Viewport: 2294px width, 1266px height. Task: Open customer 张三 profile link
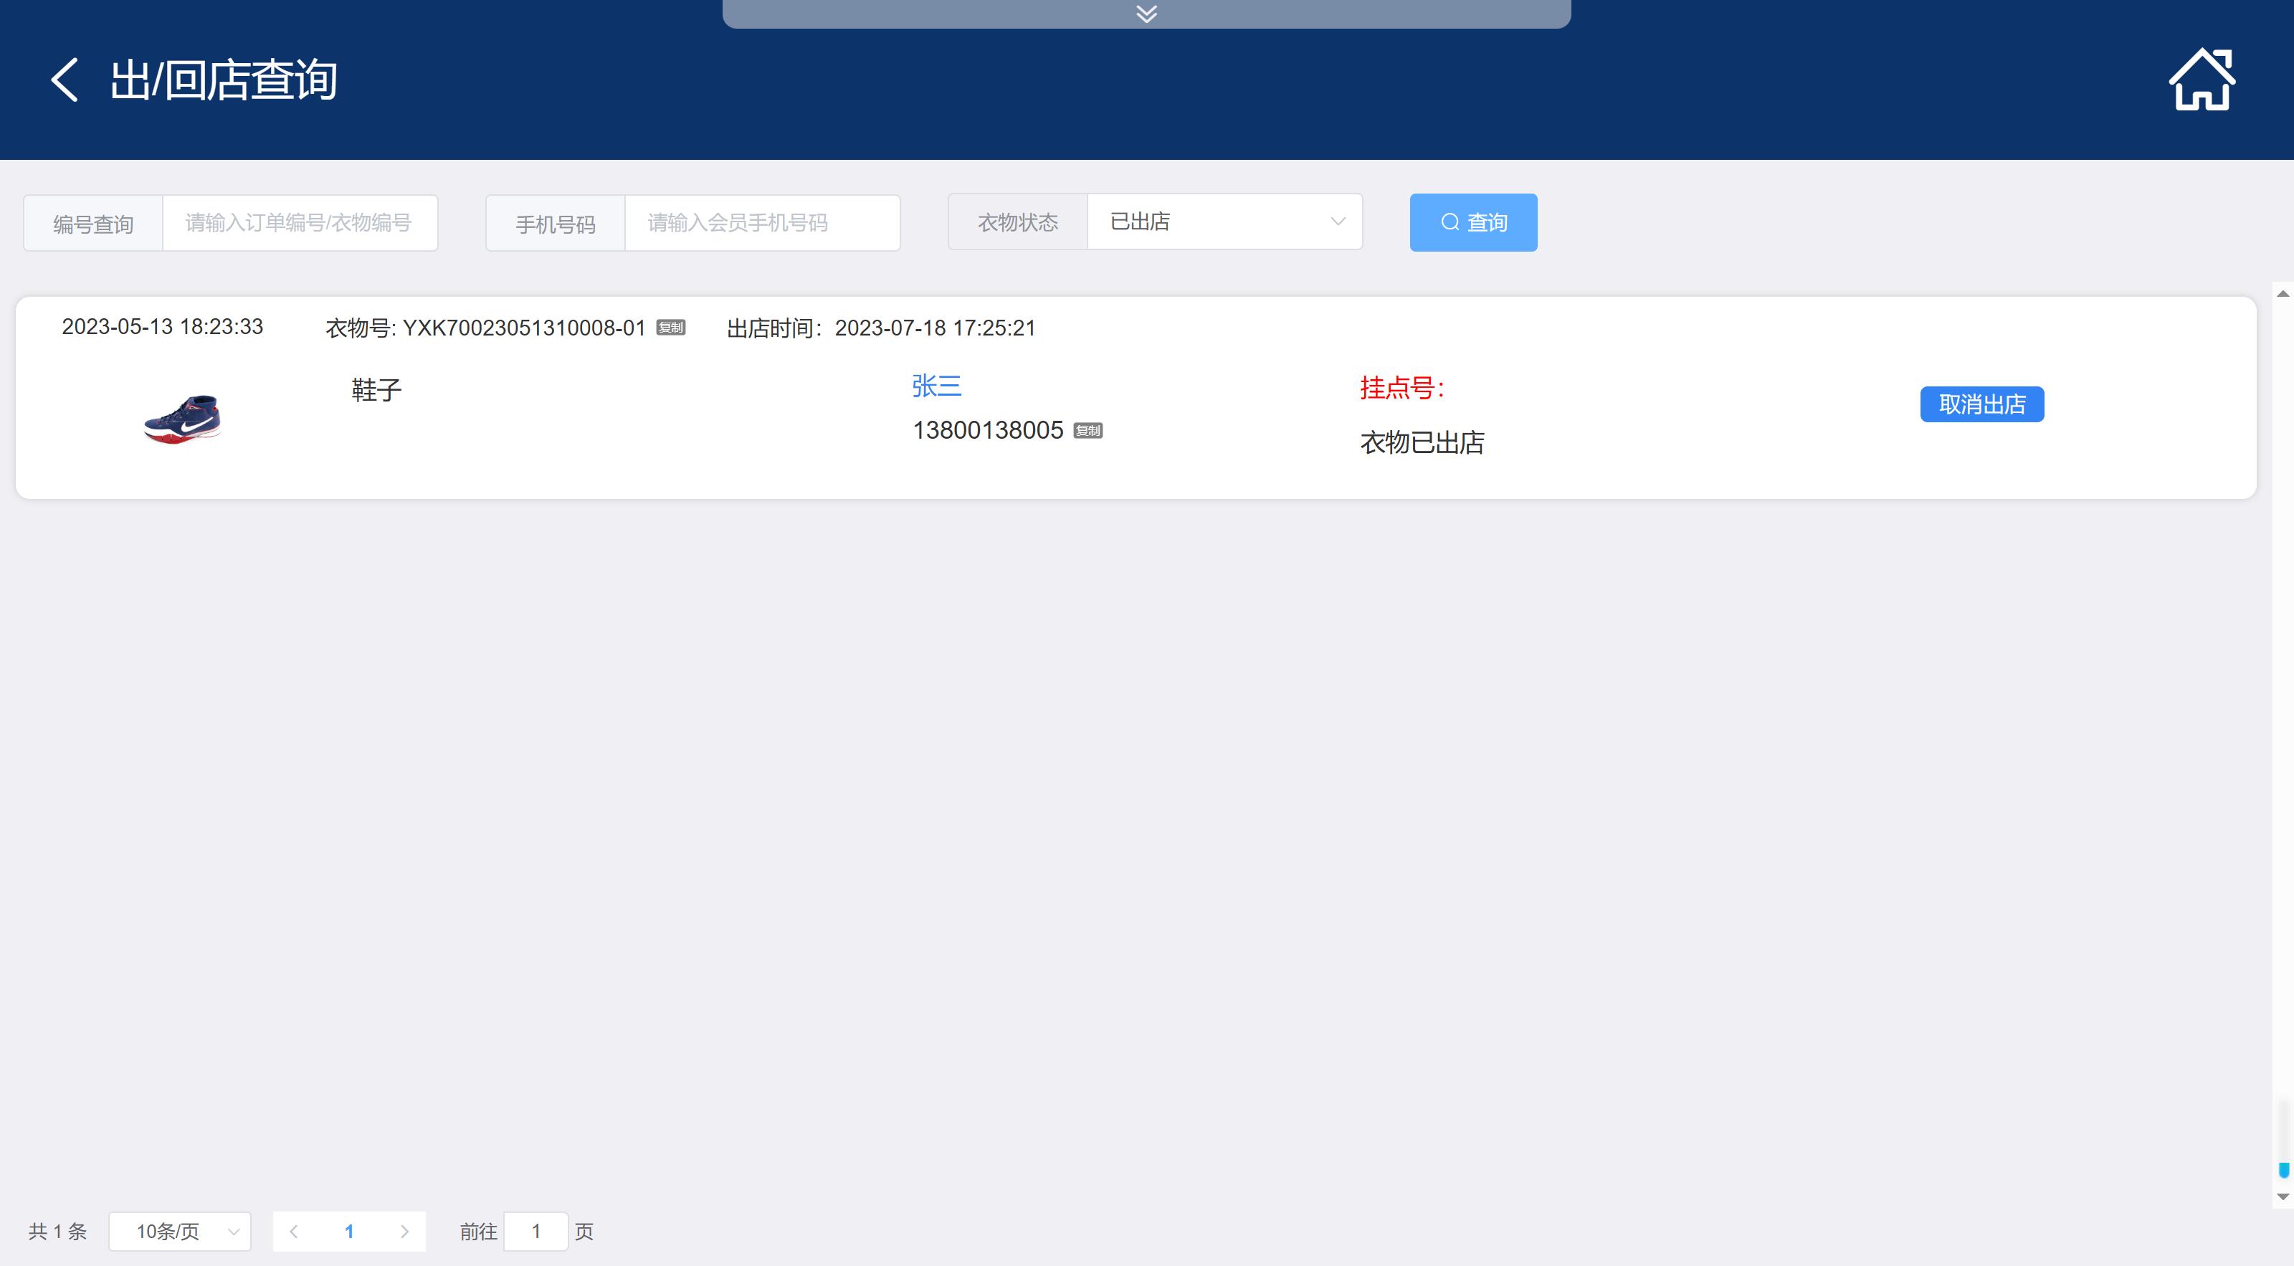[x=936, y=386]
